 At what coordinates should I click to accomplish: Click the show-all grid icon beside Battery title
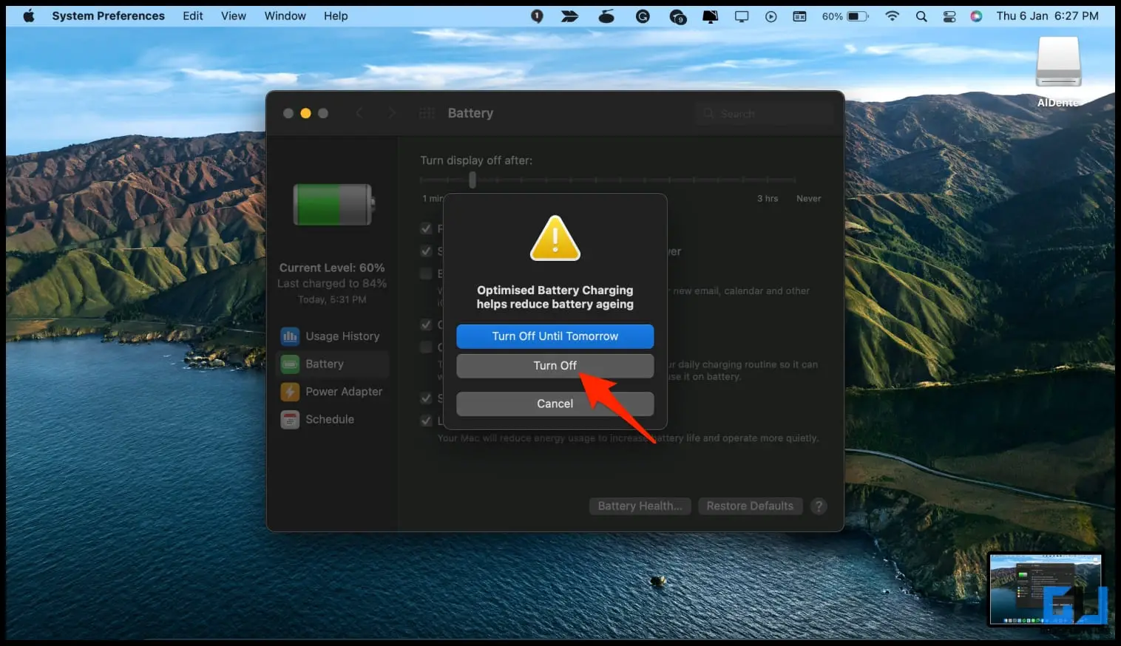point(427,113)
